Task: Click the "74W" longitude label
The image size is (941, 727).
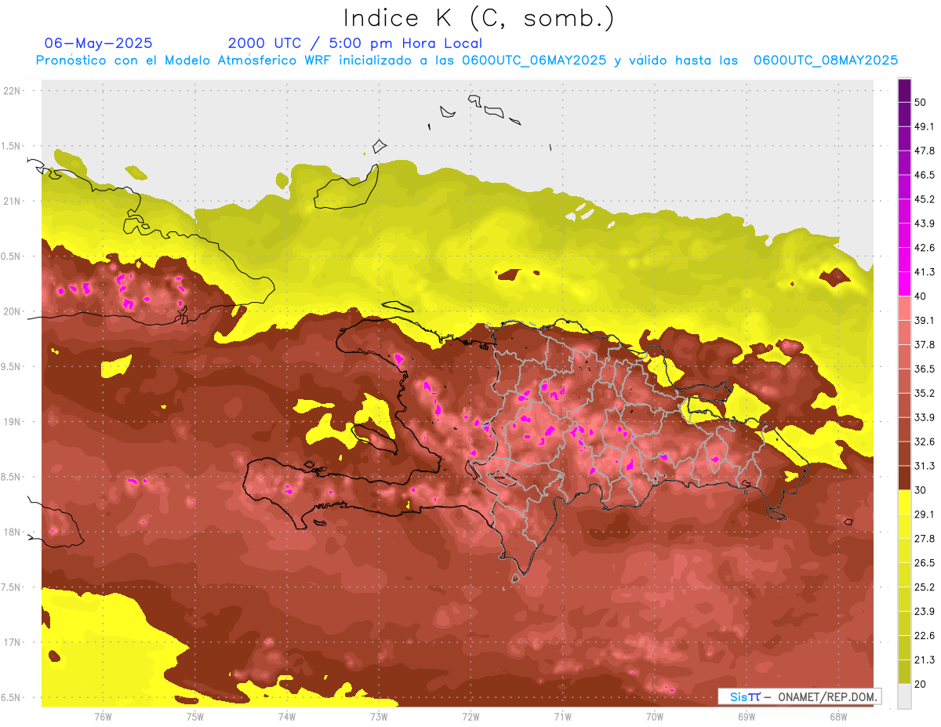Action: point(287,717)
